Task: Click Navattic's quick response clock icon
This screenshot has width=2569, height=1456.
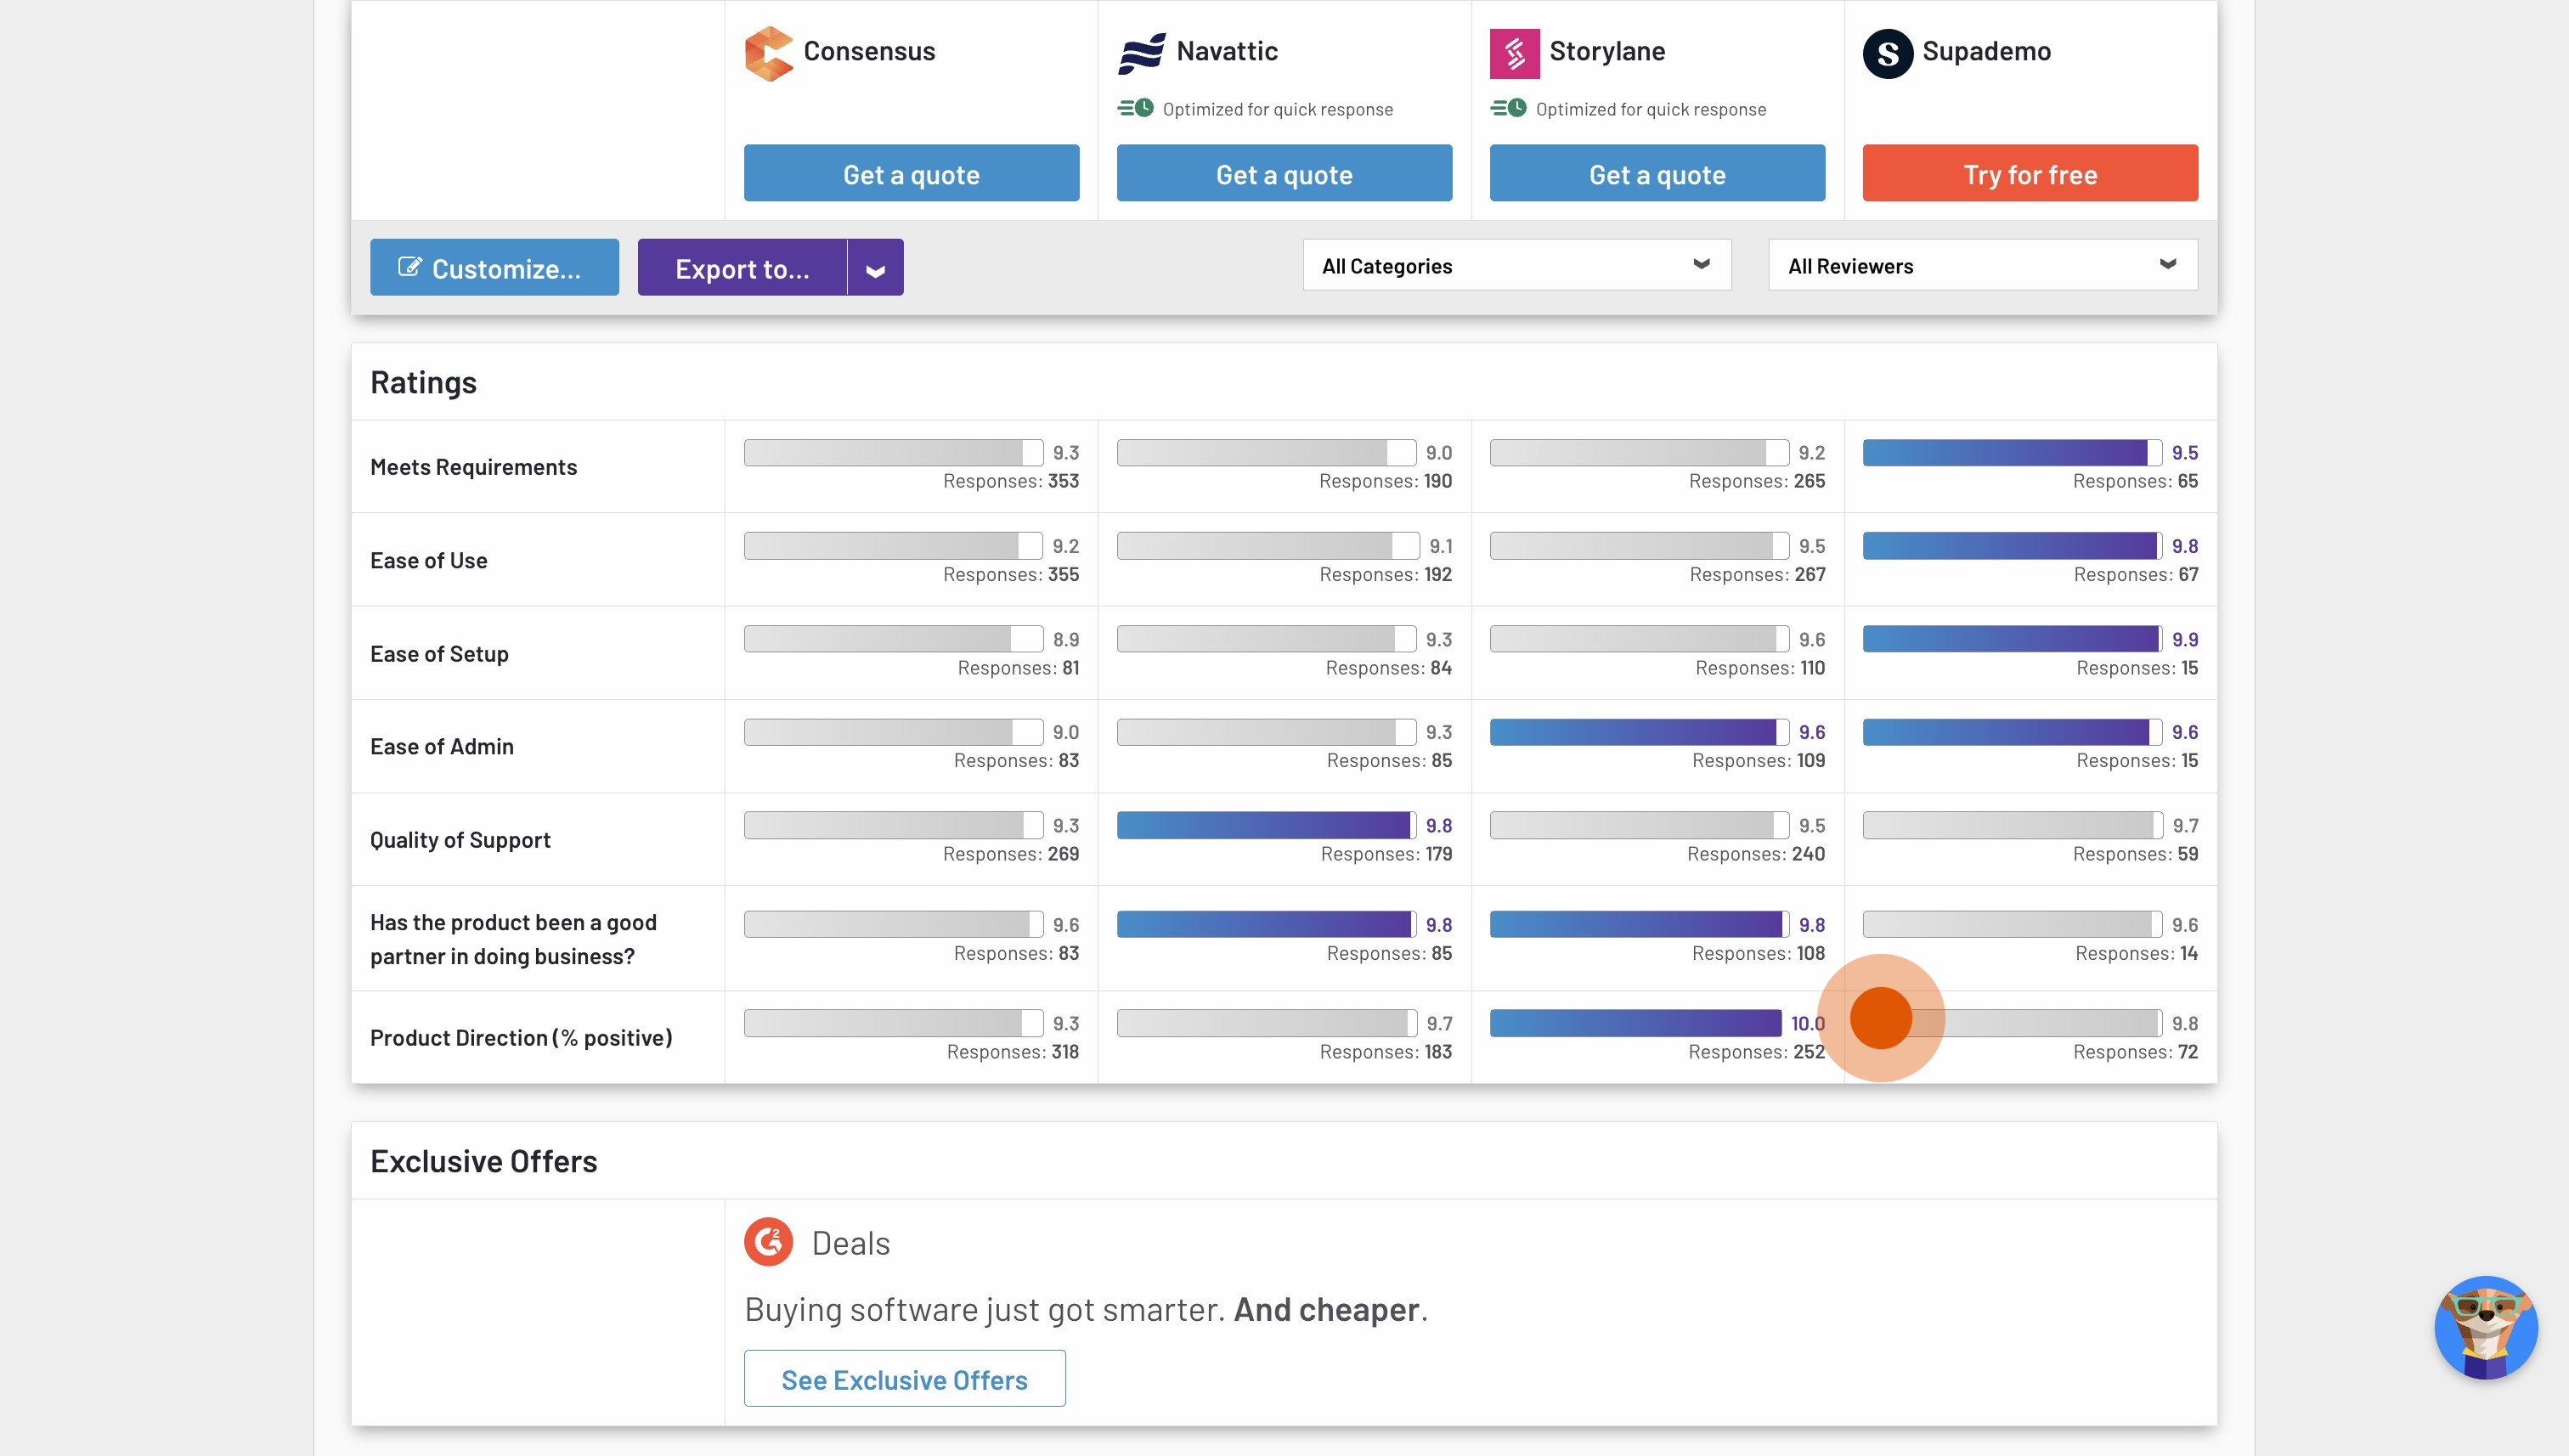Action: (1135, 108)
